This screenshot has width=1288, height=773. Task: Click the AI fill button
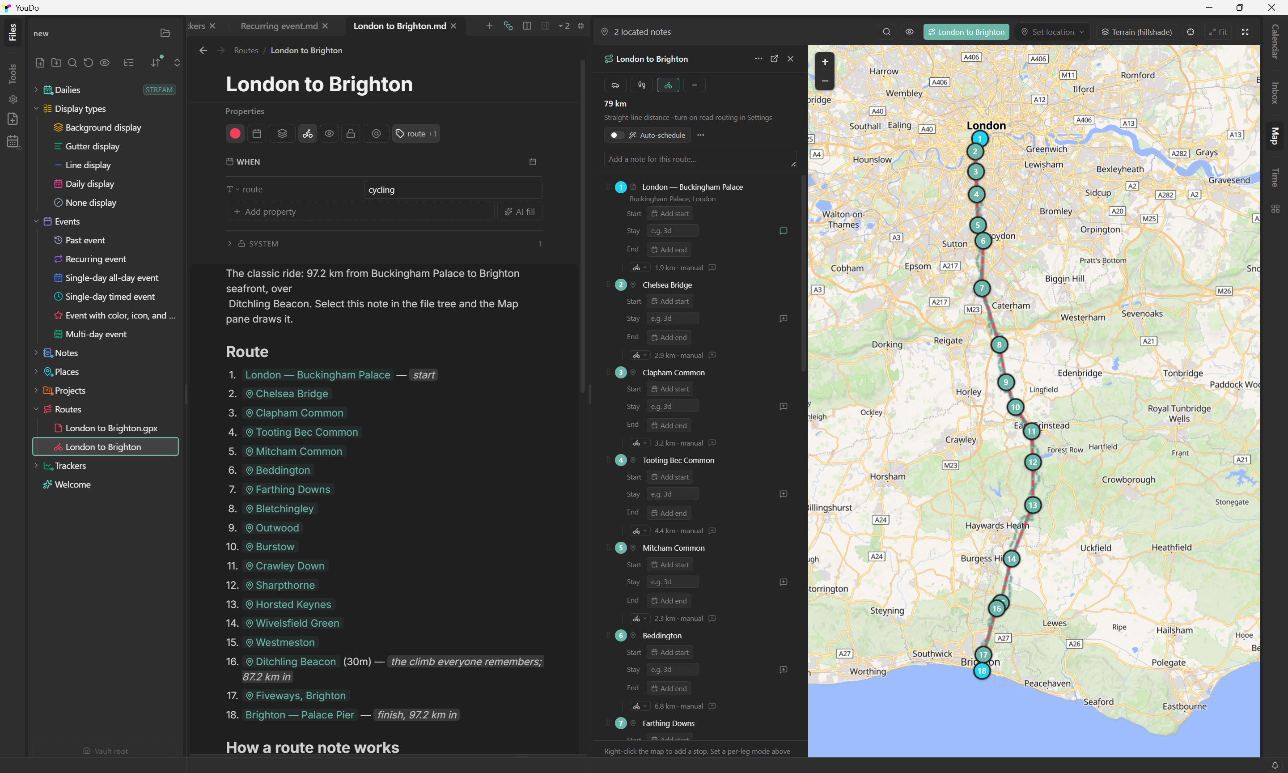520,212
